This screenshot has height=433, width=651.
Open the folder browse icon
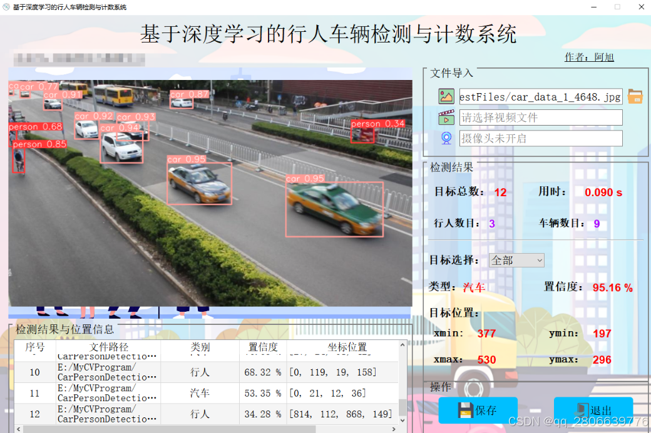click(x=635, y=97)
